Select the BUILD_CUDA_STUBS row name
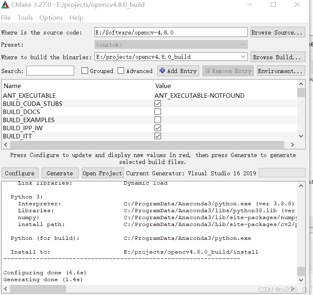Viewport: 313px width, 295px height. [x=32, y=104]
